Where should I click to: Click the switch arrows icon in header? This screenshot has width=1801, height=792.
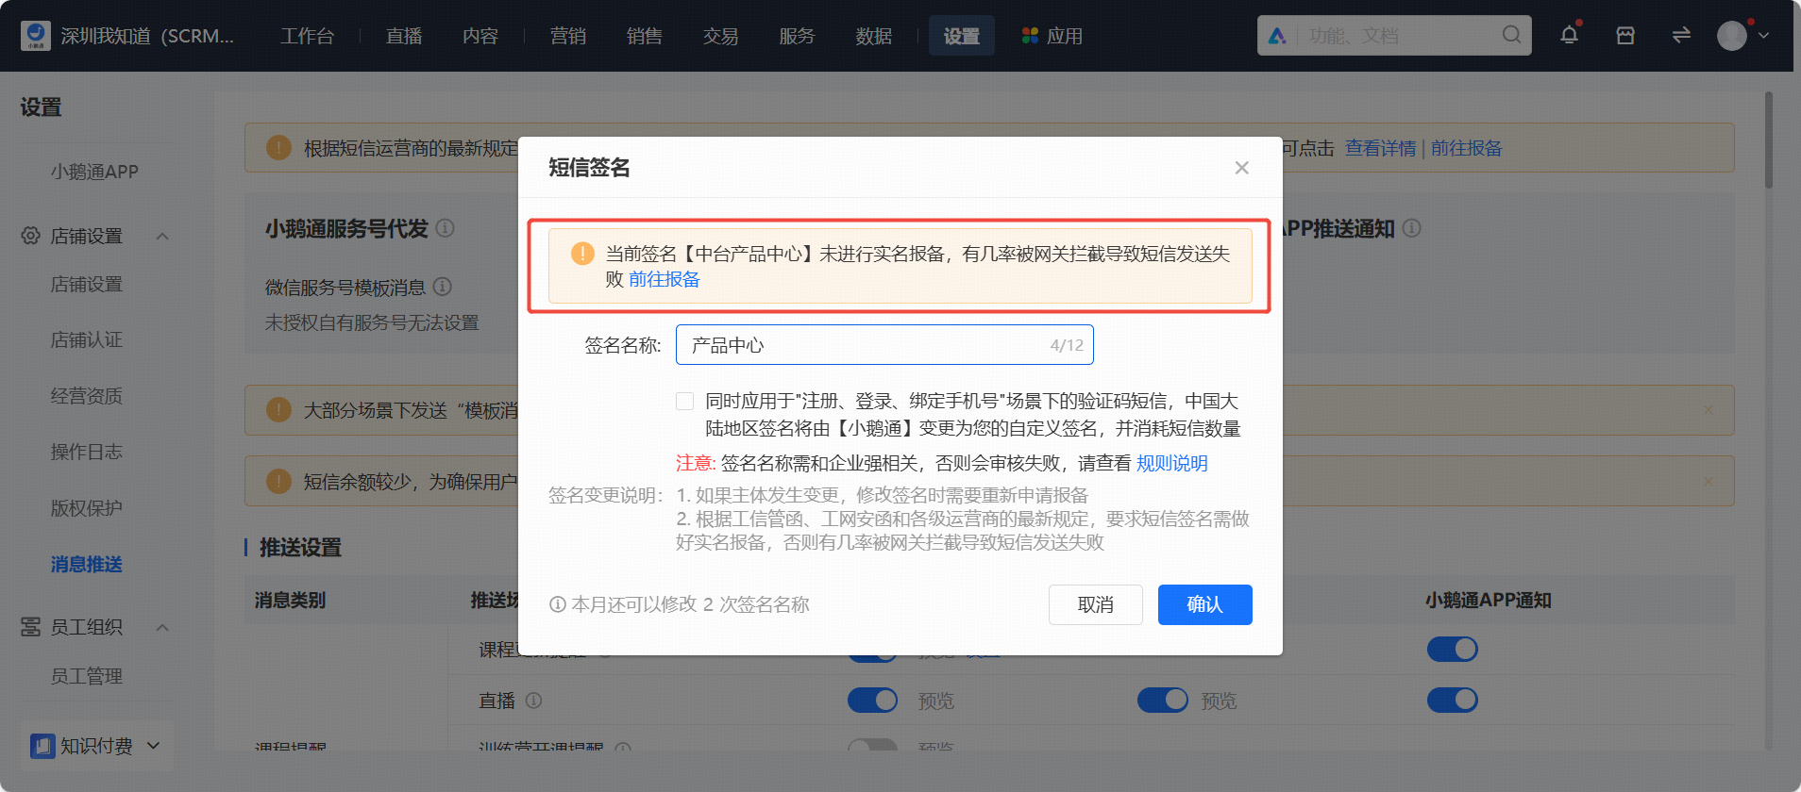point(1681,35)
